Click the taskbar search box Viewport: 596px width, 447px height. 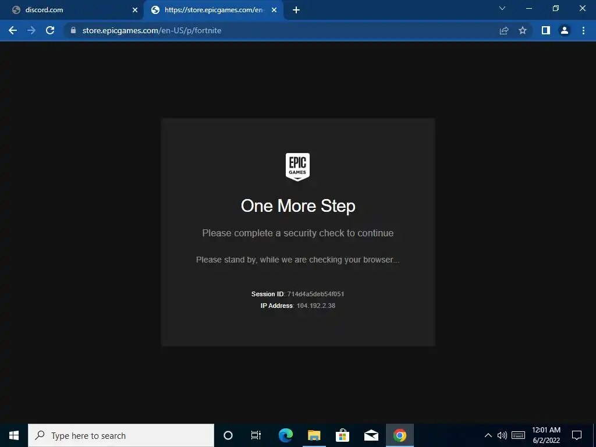point(121,435)
